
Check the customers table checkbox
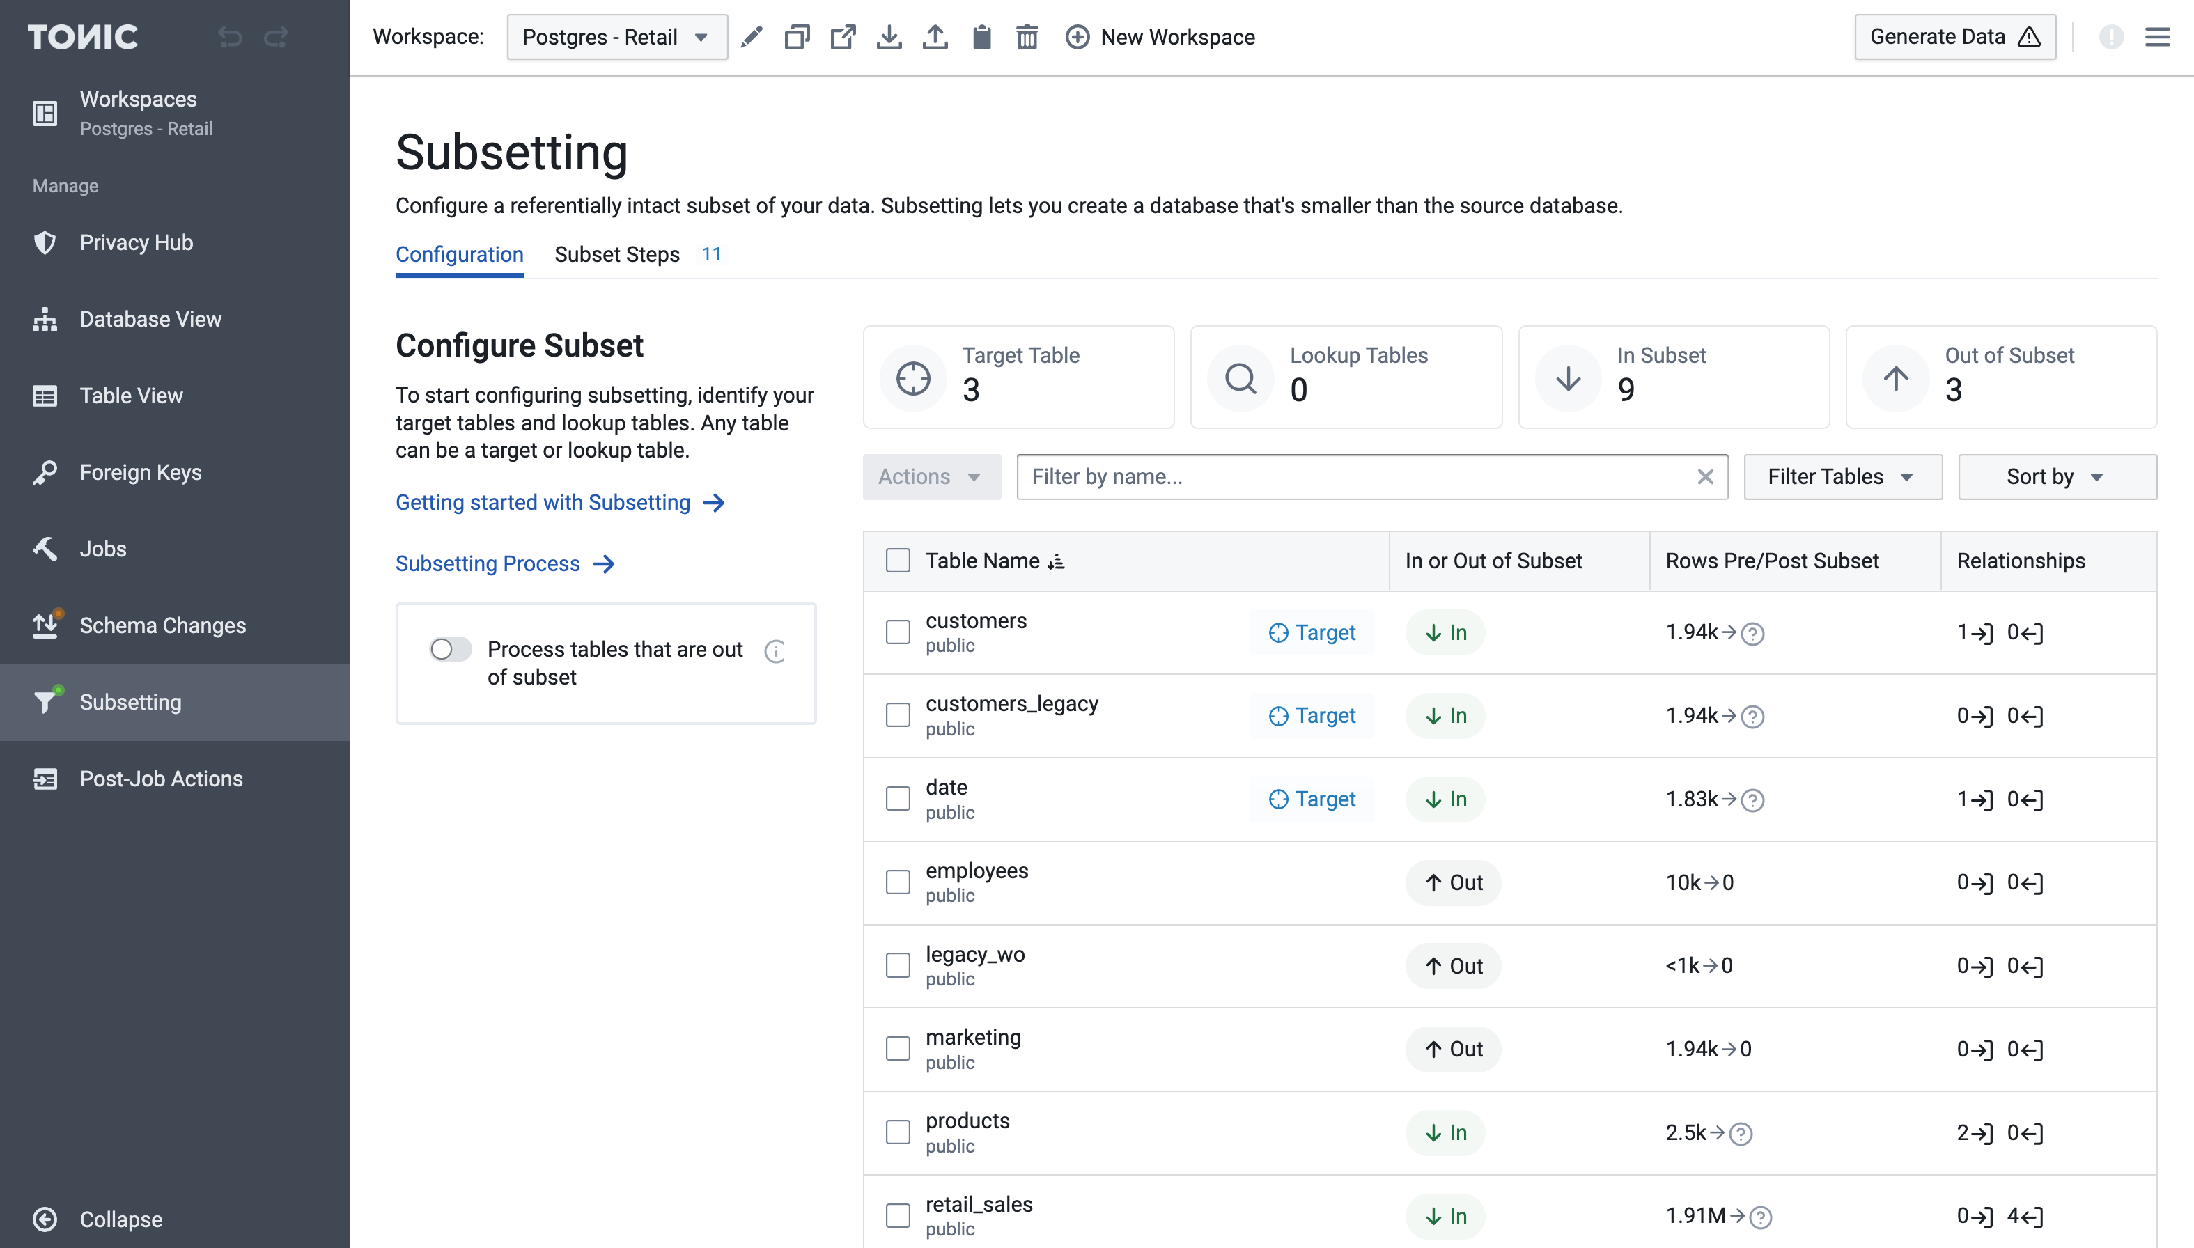click(x=897, y=632)
